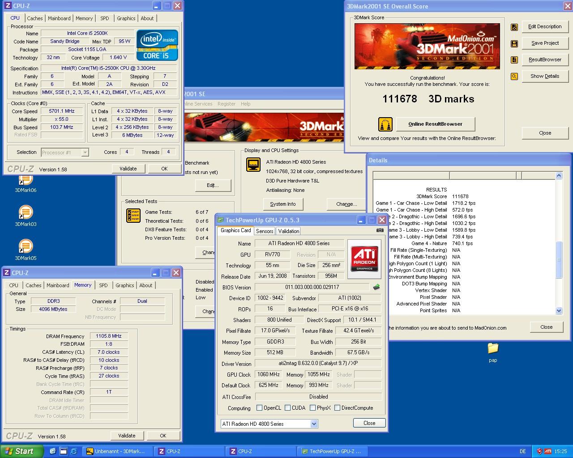Switch to TechPowerUp GPU-Z taskbar button
The image size is (573, 458).
[x=333, y=451]
